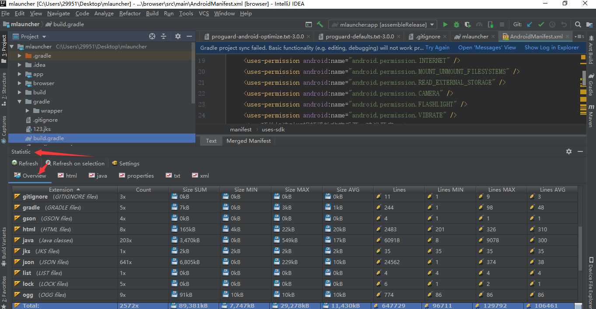Open the VCS menu
The width and height of the screenshot is (596, 309).
point(204,14)
